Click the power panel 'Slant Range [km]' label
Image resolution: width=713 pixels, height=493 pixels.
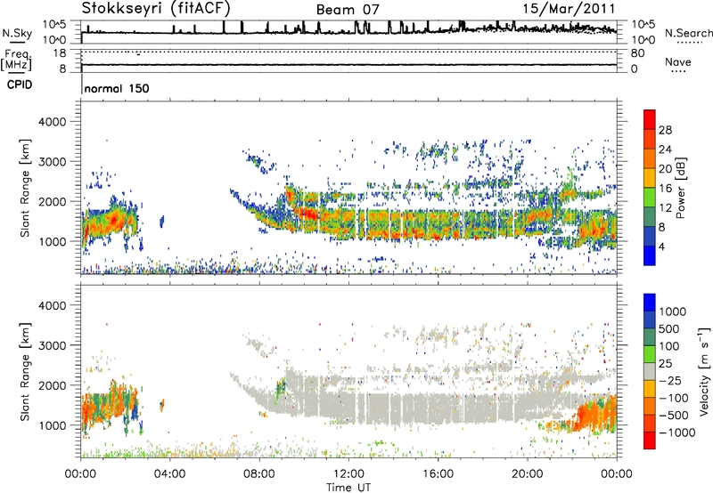pyautogui.click(x=26, y=188)
